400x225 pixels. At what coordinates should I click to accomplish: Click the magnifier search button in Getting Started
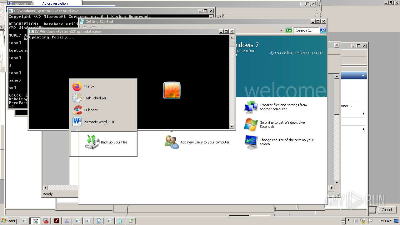(323, 30)
